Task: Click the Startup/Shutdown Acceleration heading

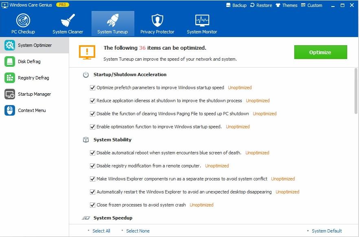Action: click(x=130, y=75)
